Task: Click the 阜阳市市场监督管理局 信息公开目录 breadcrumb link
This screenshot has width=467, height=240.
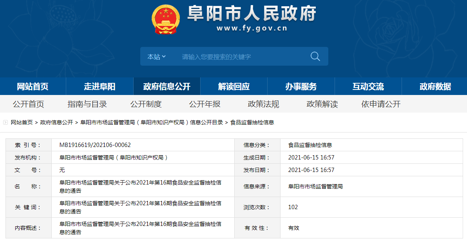Action: click(152, 122)
